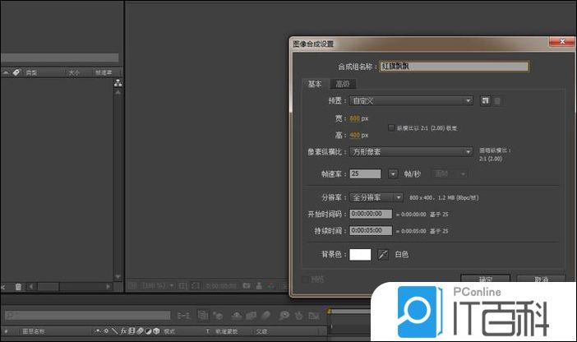The image size is (577, 342).
Task: Click the brainstorm icon in timeline toolbar
Action: pos(284,316)
